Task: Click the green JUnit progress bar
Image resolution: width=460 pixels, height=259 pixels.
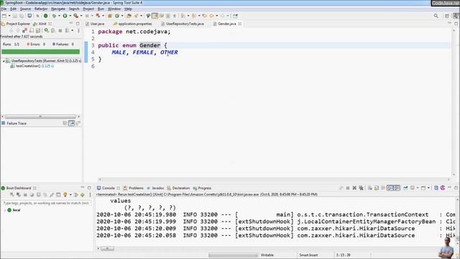Action: 40,52
